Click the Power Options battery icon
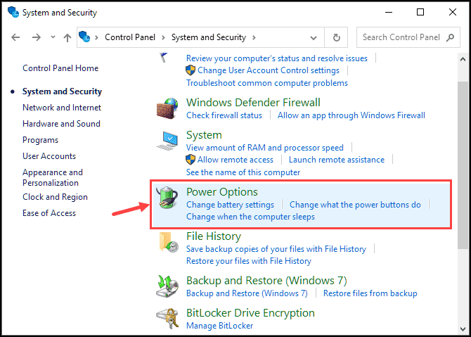This screenshot has width=471, height=337. pyautogui.click(x=167, y=198)
